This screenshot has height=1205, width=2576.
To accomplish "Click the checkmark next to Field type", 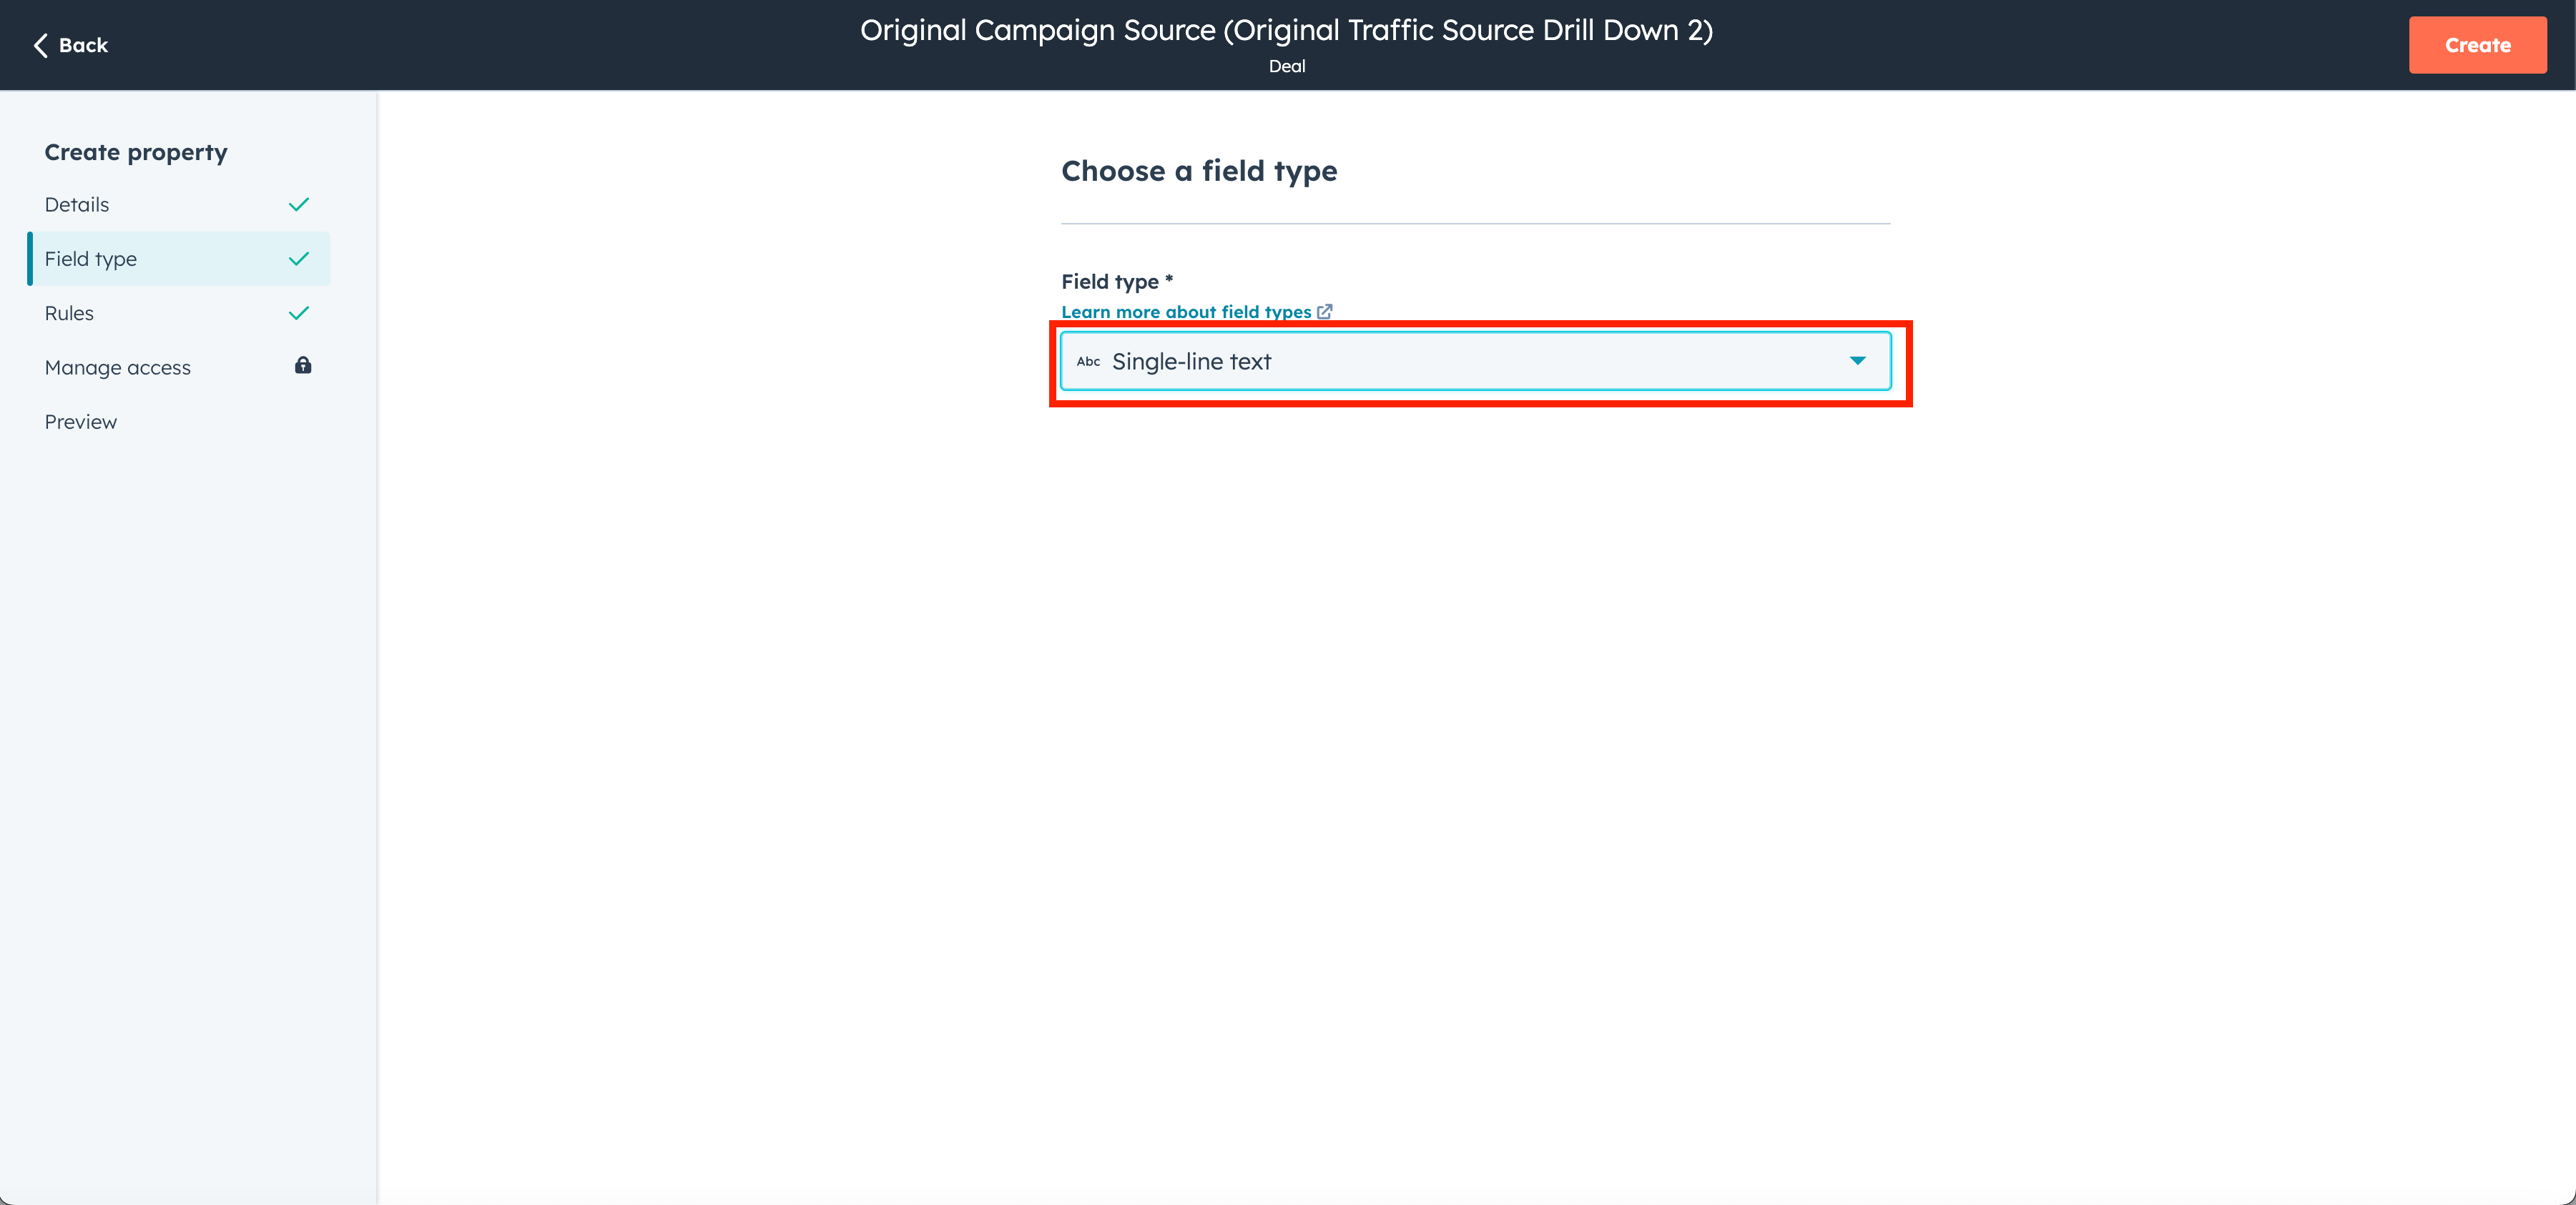I will coord(299,259).
